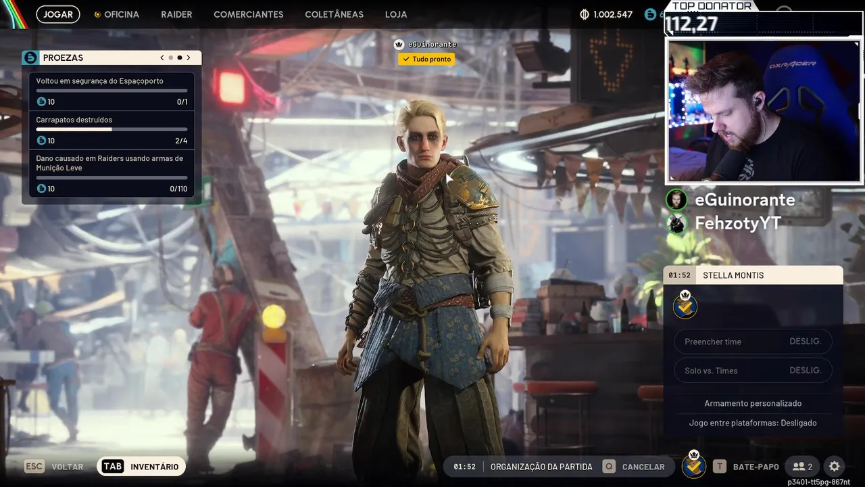Open the party members icon showing 2
The width and height of the screenshot is (865, 487).
[803, 467]
